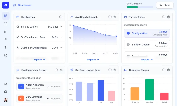This screenshot has height=106, width=177.
Task: Expand the On-Time Launch Rate metric row
Action: click(61, 37)
